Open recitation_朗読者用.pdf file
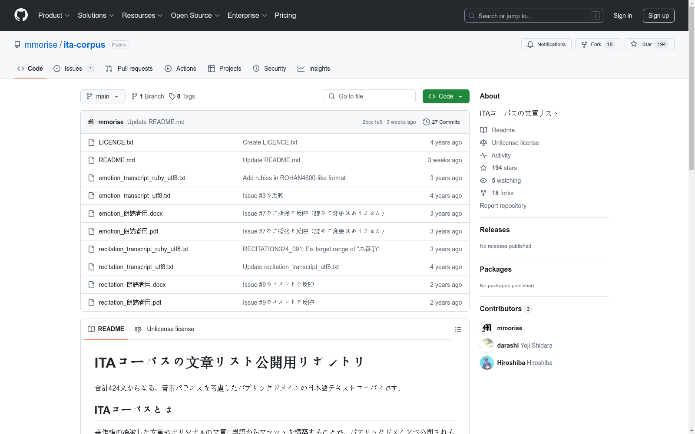This screenshot has width=695, height=434. click(130, 302)
